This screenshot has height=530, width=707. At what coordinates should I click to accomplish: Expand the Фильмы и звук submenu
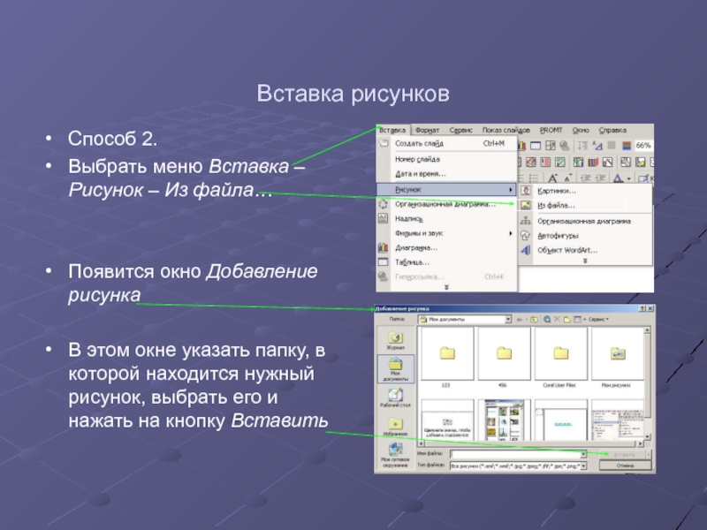click(447, 233)
